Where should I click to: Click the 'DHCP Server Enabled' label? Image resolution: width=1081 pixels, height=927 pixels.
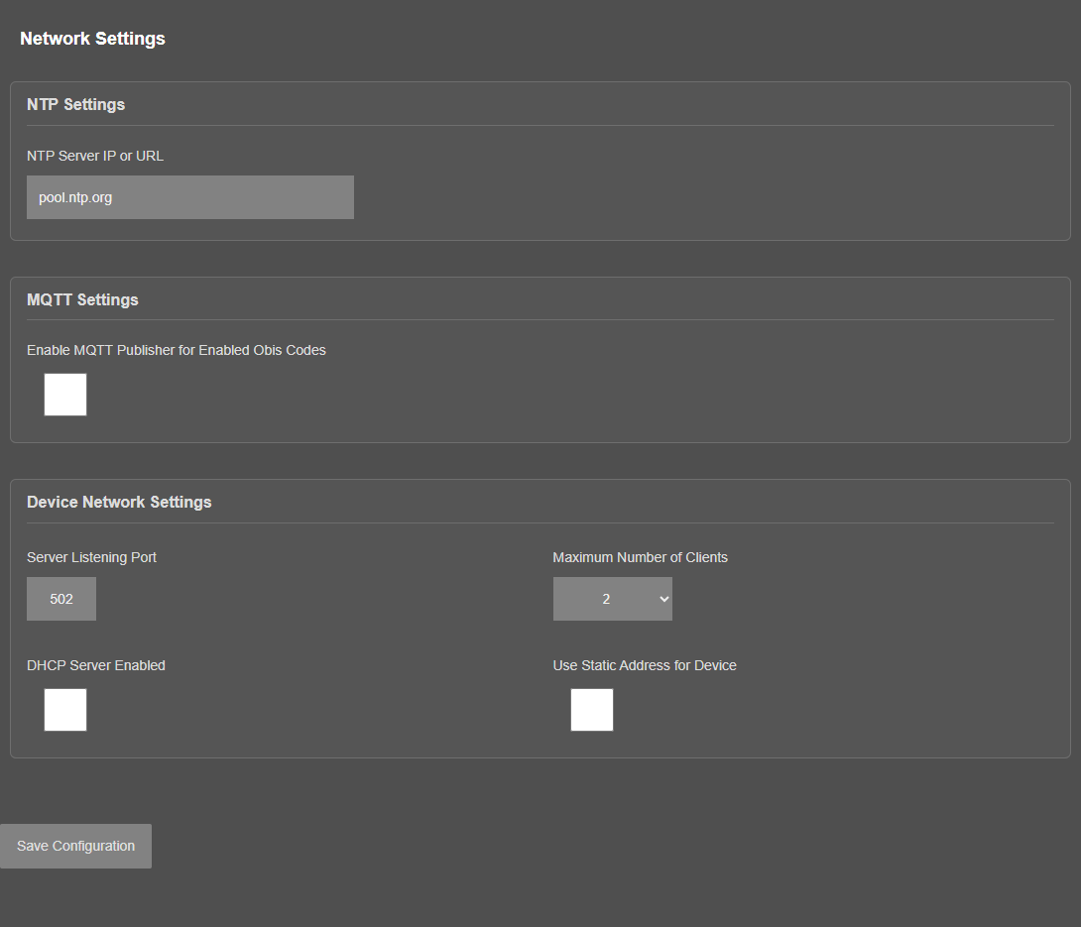click(x=96, y=666)
